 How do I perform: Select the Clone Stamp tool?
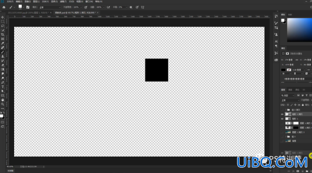[3, 56]
